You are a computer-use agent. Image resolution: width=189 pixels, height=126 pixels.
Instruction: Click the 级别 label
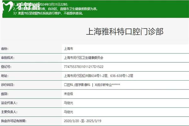coord(5,94)
